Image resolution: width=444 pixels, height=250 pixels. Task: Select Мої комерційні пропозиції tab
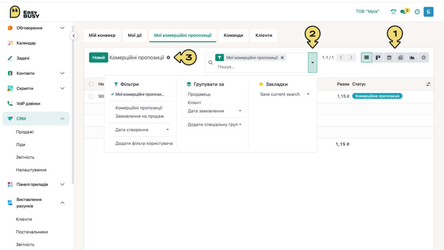tap(183, 36)
